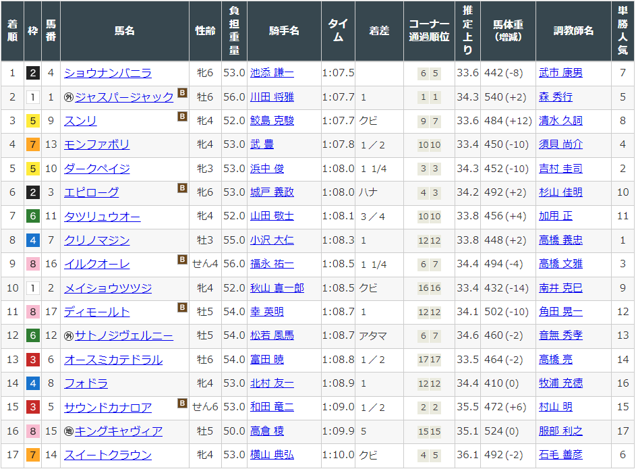Screen dimensions: 636x469
Task: Open horse link クリノマジン
Action: click(x=97, y=240)
